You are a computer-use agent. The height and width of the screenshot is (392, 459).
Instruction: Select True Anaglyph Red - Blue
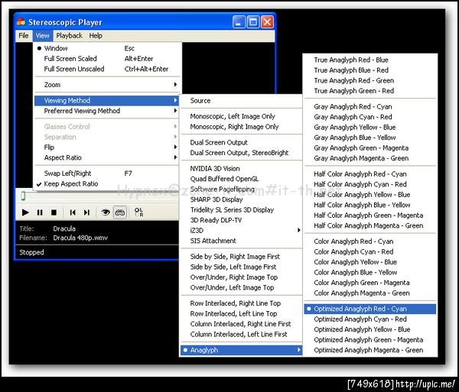pyautogui.click(x=370, y=60)
